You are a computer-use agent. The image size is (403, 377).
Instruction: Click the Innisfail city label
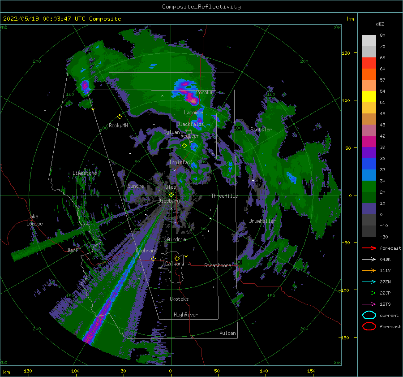pos(181,162)
